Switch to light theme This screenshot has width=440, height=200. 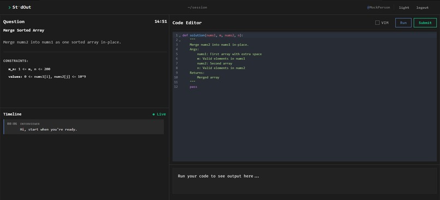coord(404,8)
